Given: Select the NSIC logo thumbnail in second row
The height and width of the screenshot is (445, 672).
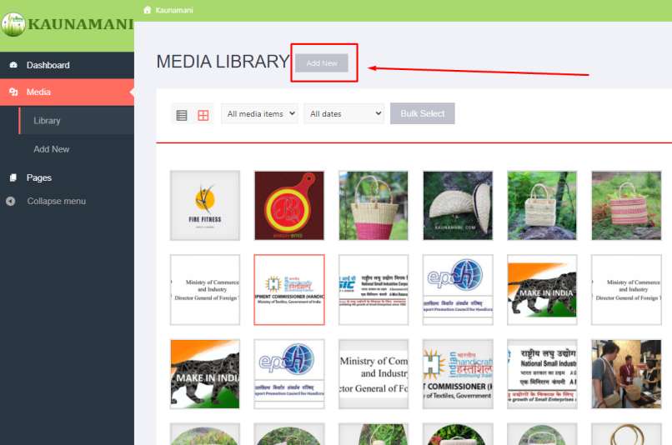Looking at the screenshot, I should [x=374, y=290].
